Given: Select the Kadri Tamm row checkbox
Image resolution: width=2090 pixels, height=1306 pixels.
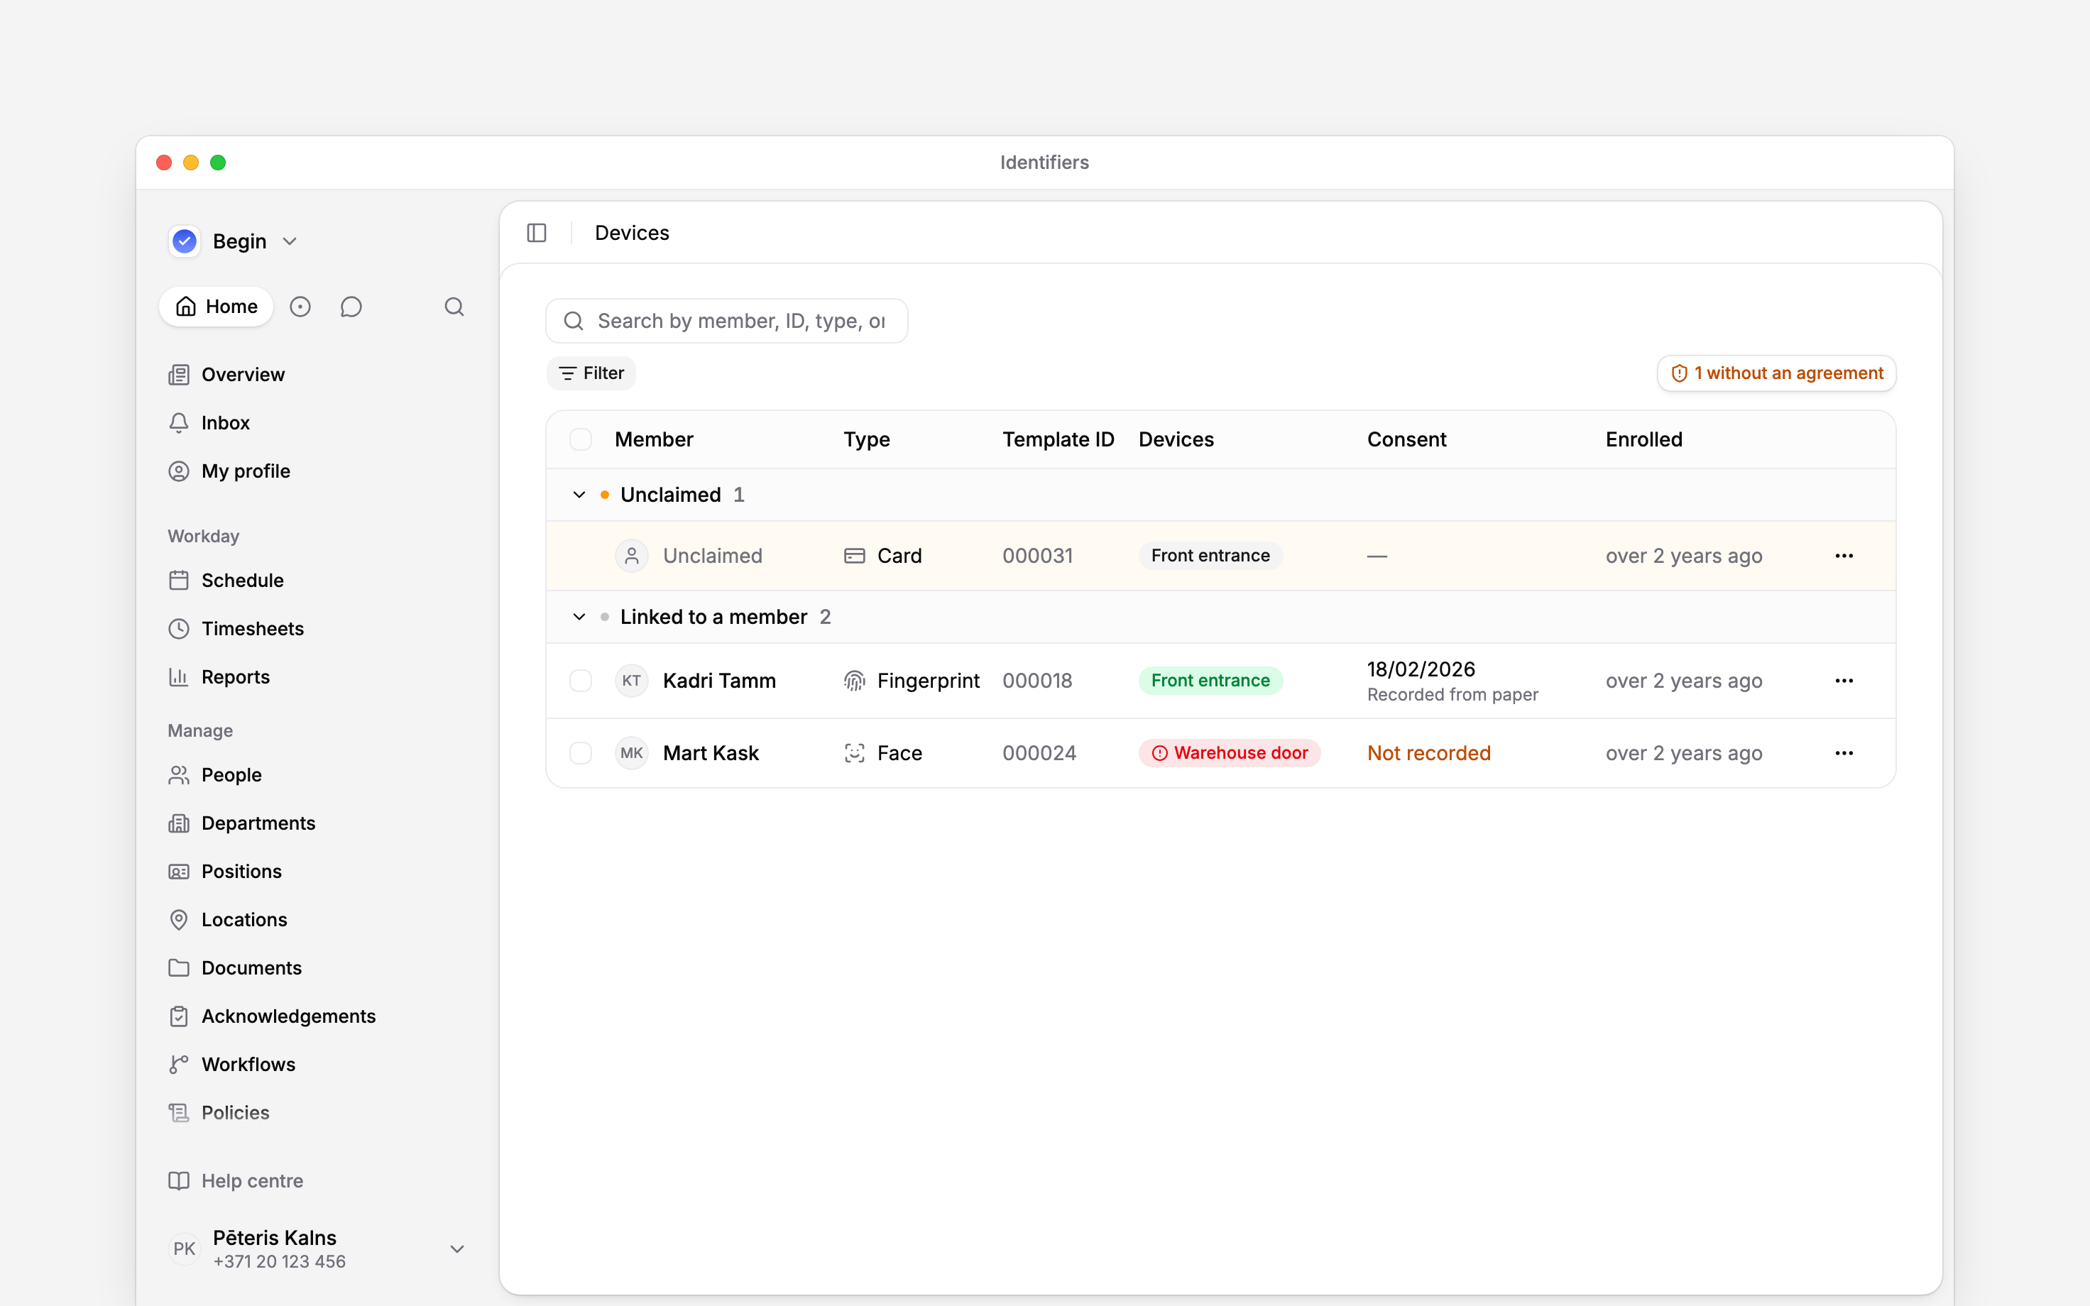Looking at the screenshot, I should (581, 681).
